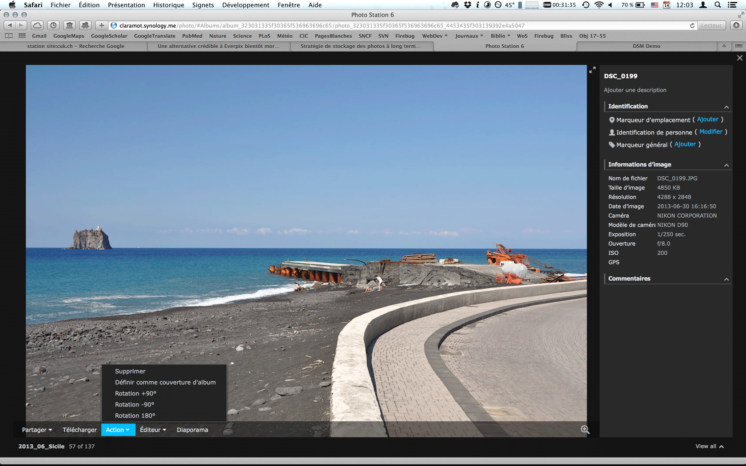Click the general tag marker icon

[x=611, y=145]
